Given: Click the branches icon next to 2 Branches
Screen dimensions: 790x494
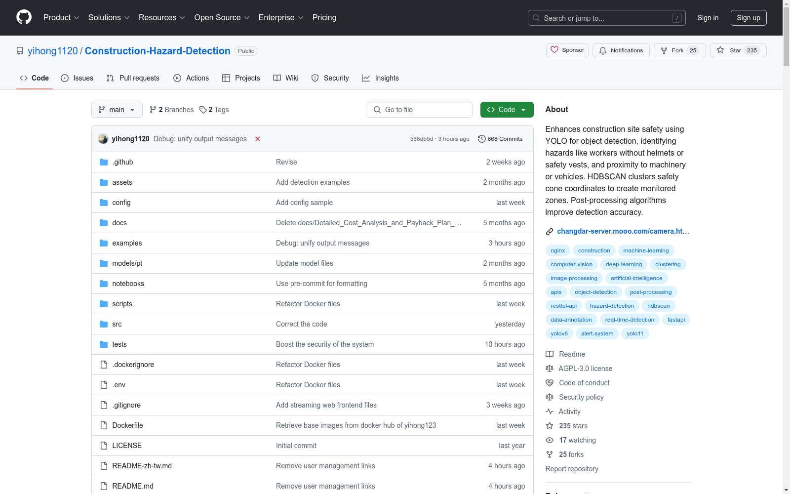Looking at the screenshot, I should point(153,110).
